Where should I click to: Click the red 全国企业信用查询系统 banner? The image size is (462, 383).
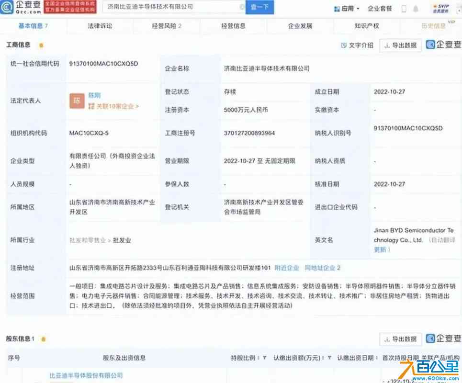point(70,7)
